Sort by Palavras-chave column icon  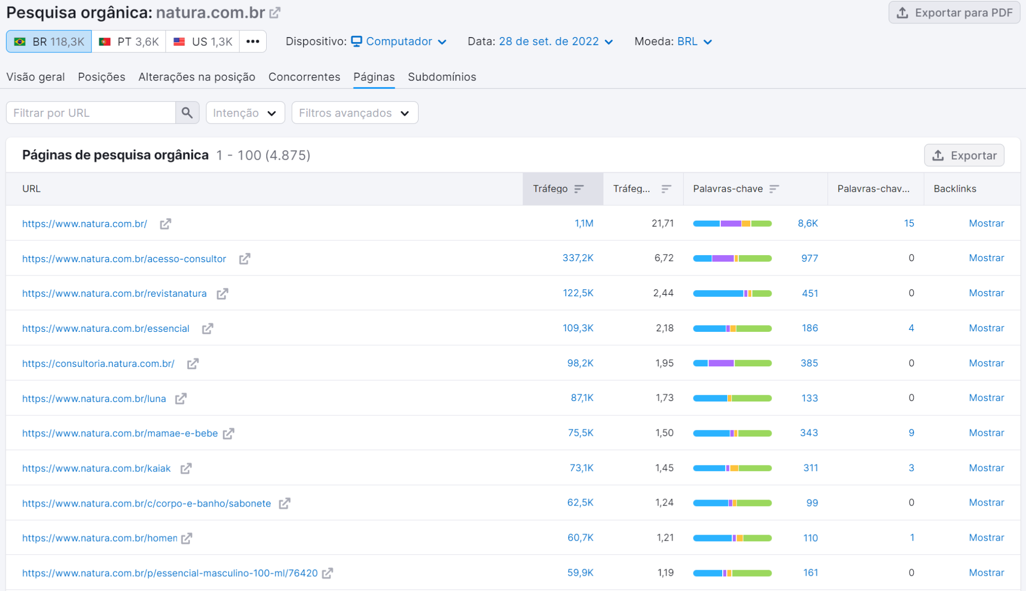tap(774, 189)
